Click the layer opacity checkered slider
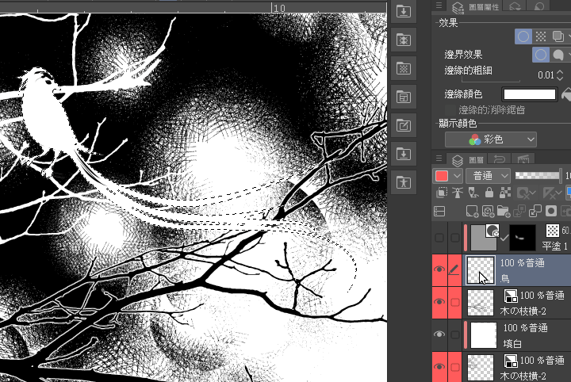This screenshot has width=571, height=382. point(538,176)
